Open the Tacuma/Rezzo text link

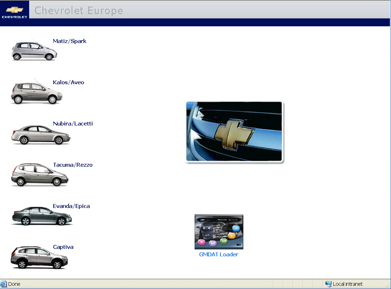pos(73,165)
